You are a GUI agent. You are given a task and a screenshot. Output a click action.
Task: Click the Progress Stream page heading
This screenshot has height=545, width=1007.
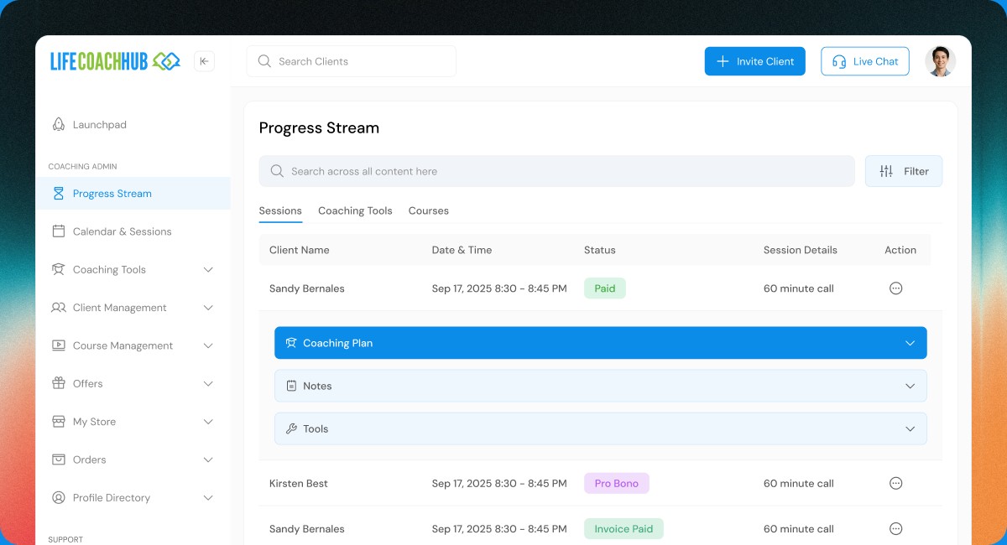click(x=319, y=128)
